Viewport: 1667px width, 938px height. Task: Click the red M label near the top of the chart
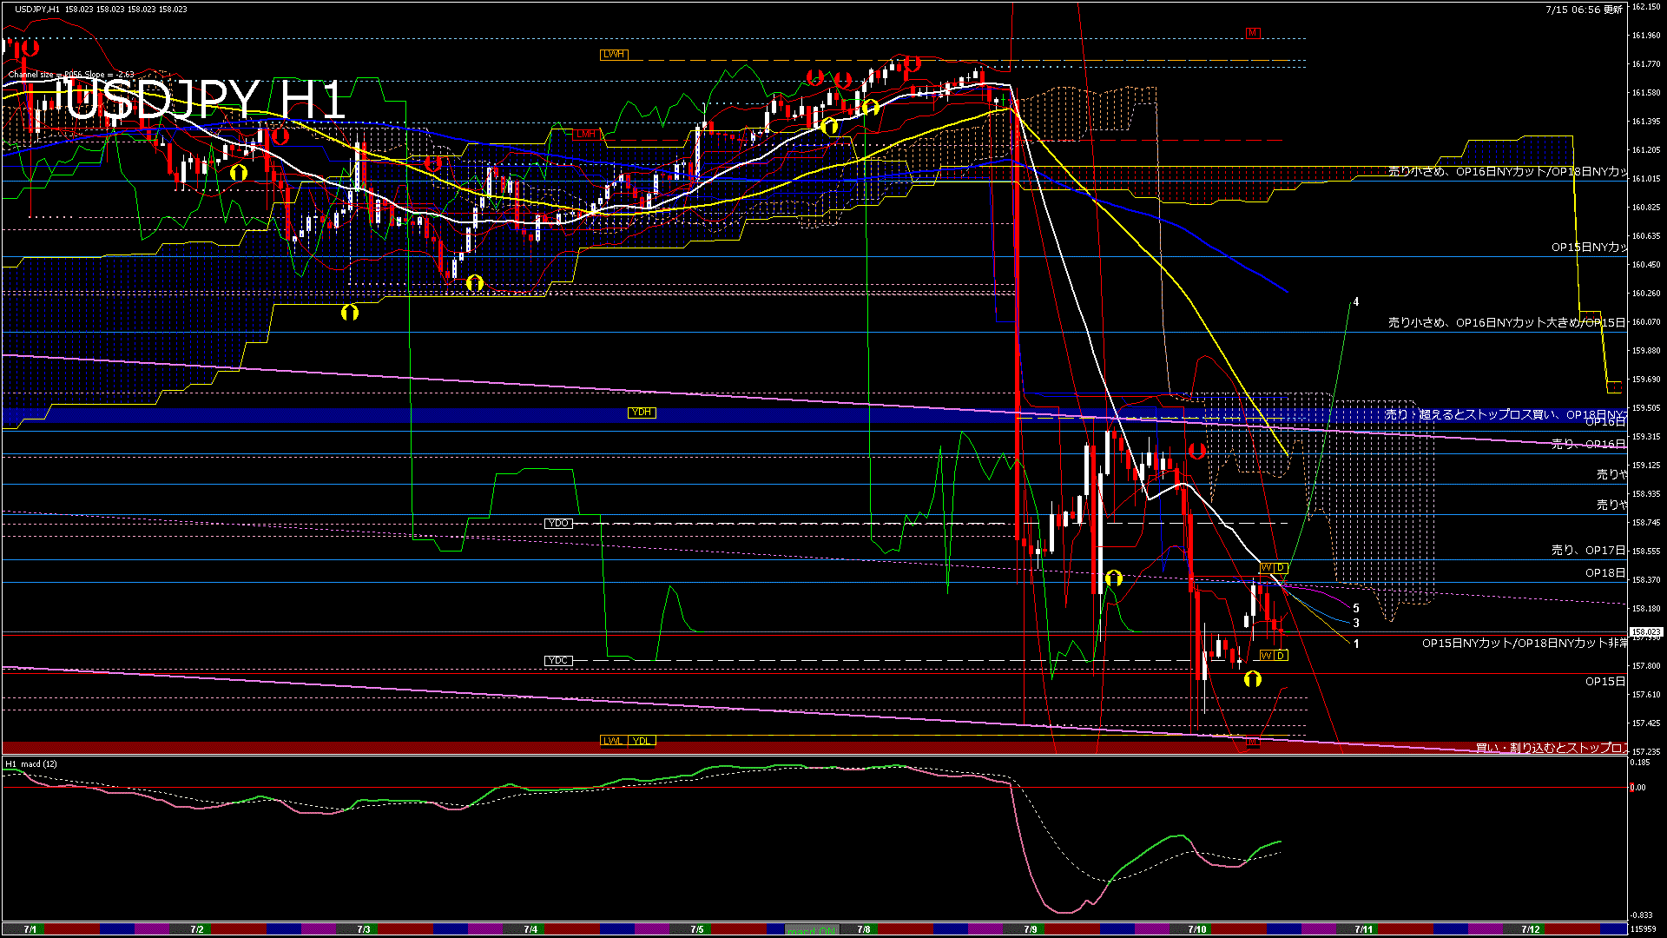tap(1252, 33)
